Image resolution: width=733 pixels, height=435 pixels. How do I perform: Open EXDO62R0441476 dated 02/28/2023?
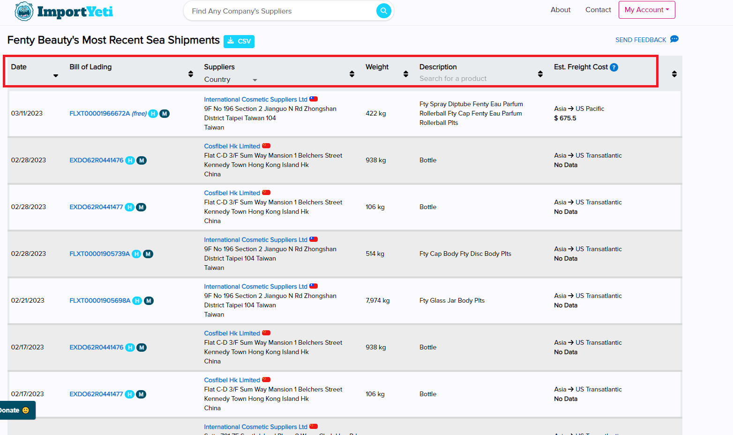(x=97, y=160)
